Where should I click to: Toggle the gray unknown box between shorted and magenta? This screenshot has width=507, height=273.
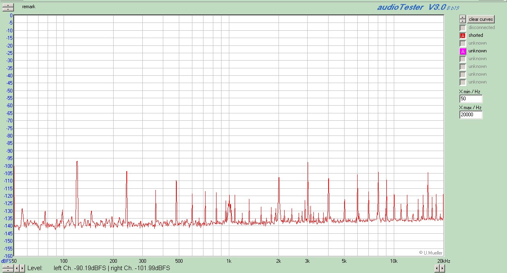point(463,43)
